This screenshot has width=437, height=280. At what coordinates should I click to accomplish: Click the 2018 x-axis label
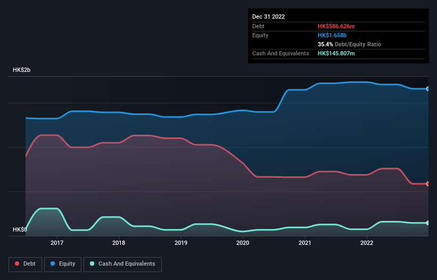[x=119, y=243]
